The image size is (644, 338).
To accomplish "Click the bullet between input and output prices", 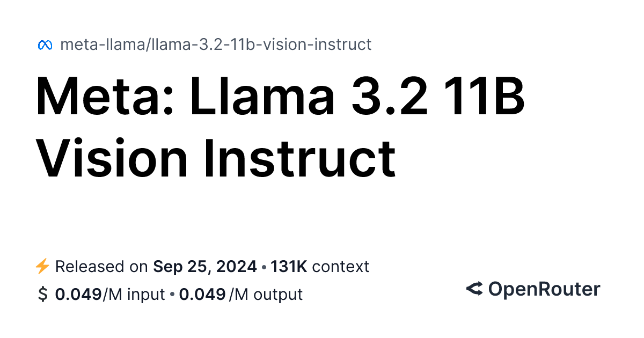I will tap(172, 295).
